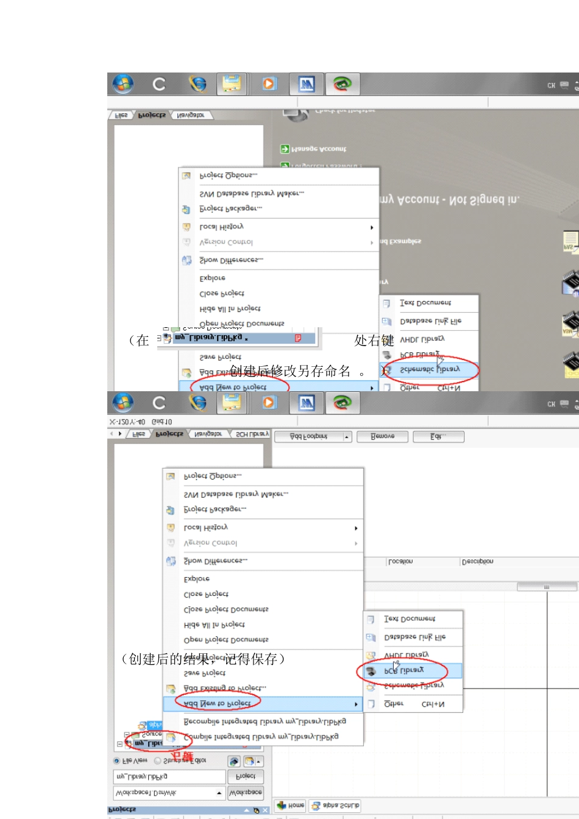Expand the Local History submenu arrow in the lower menu
Screen dimensions: 579x819
point(356,528)
